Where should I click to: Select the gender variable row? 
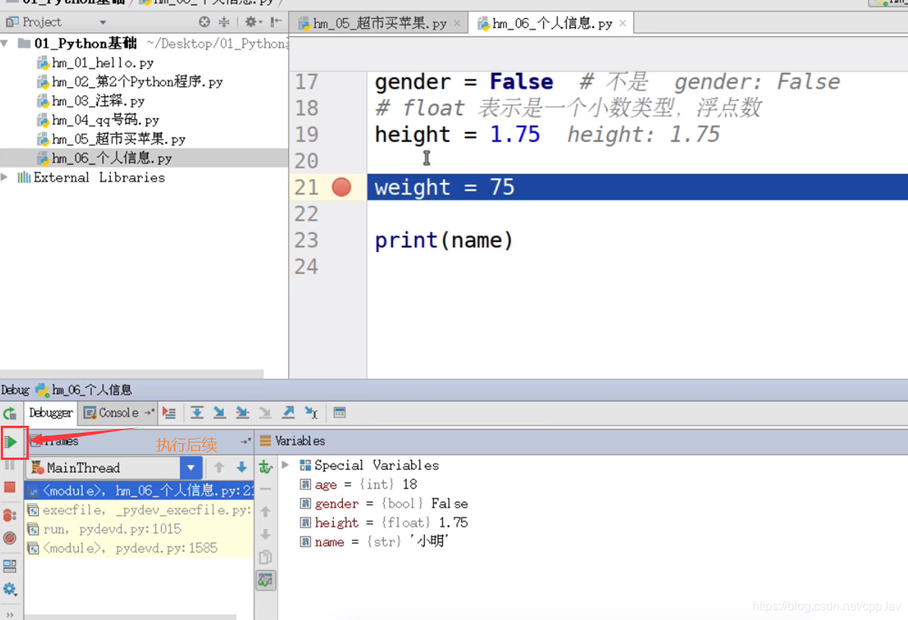[x=383, y=504]
